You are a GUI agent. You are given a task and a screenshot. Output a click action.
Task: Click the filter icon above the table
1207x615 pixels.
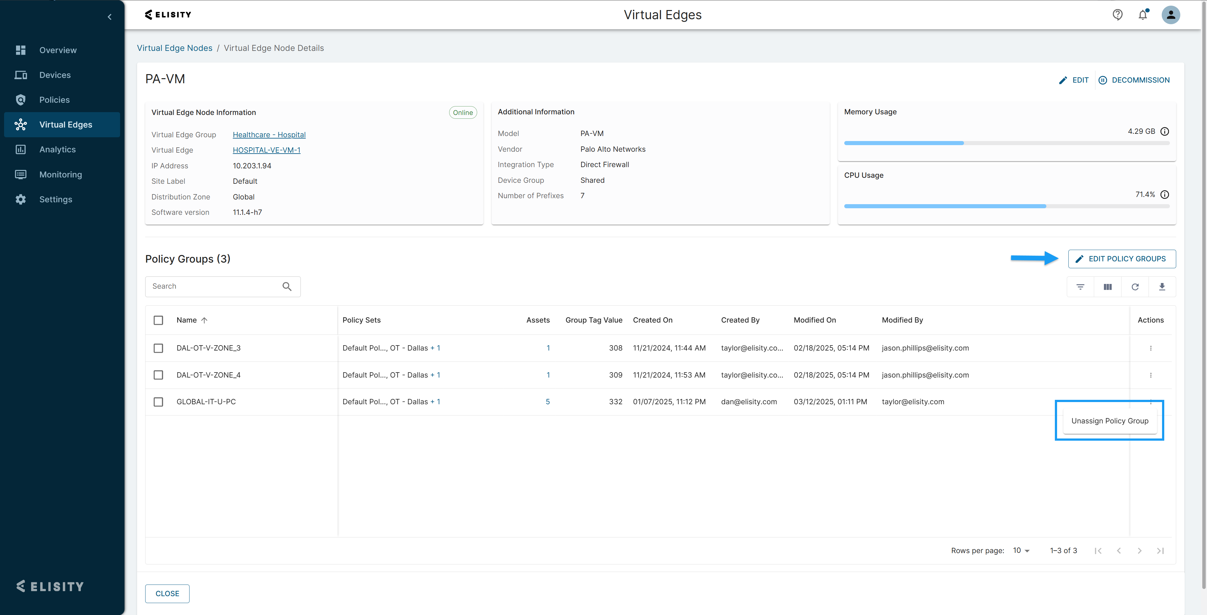coord(1080,287)
